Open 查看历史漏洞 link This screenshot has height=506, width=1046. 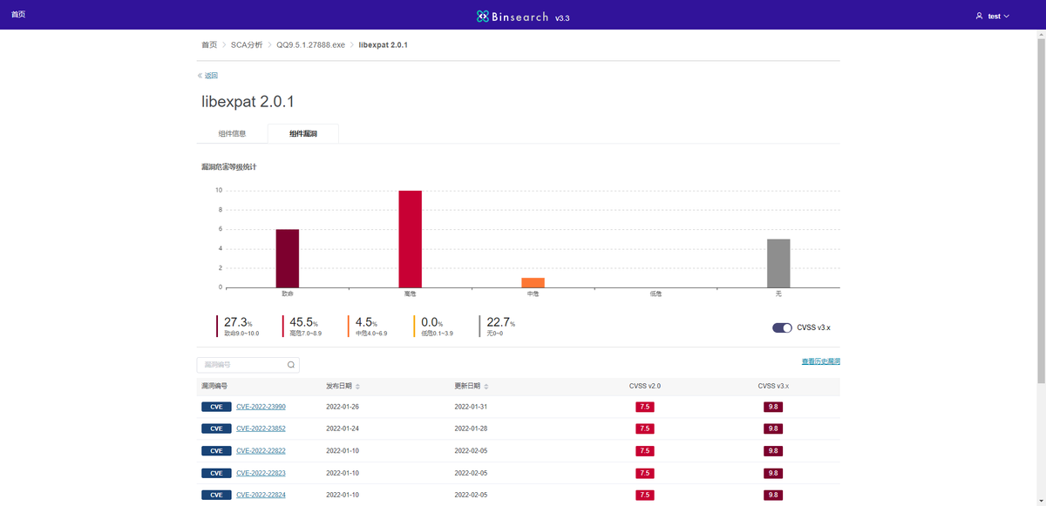click(x=821, y=361)
